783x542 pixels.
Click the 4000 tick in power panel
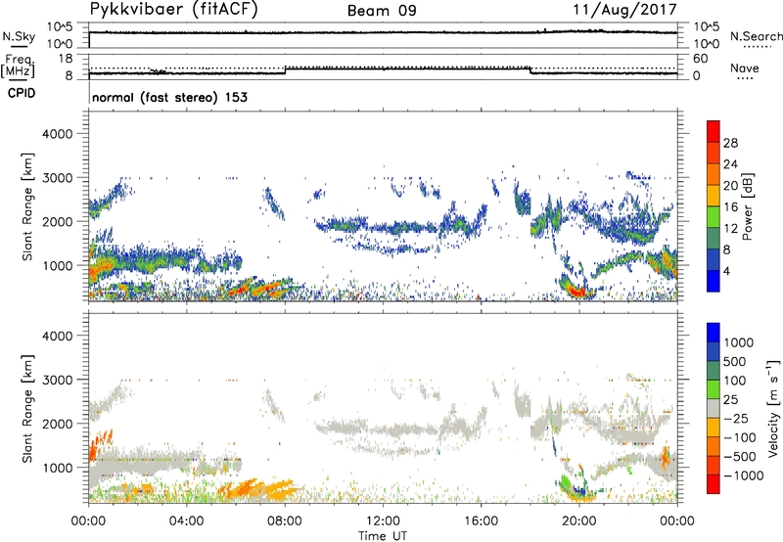click(57, 134)
